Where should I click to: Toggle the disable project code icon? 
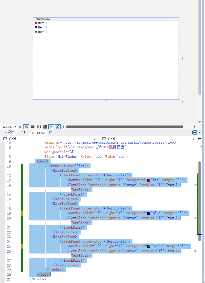58,127
